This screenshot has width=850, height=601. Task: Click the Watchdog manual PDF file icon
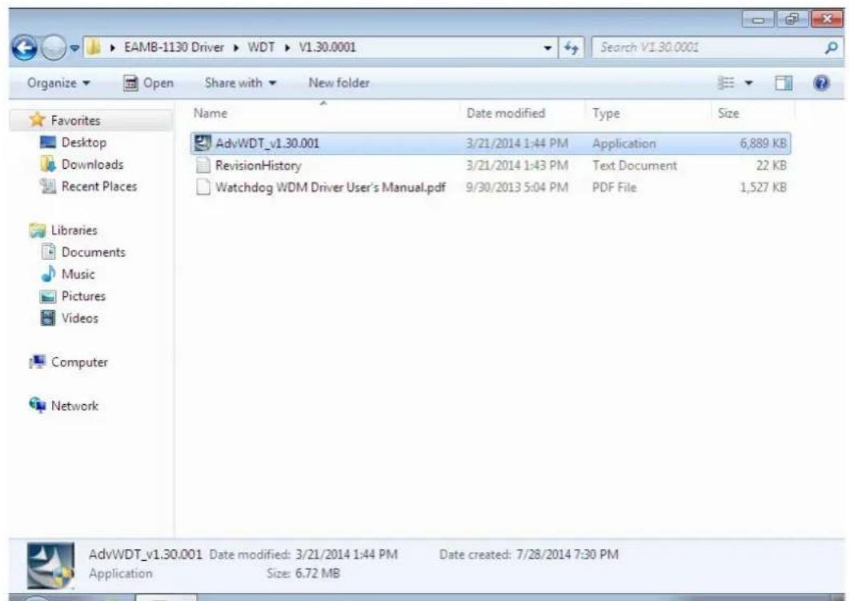tap(202, 187)
